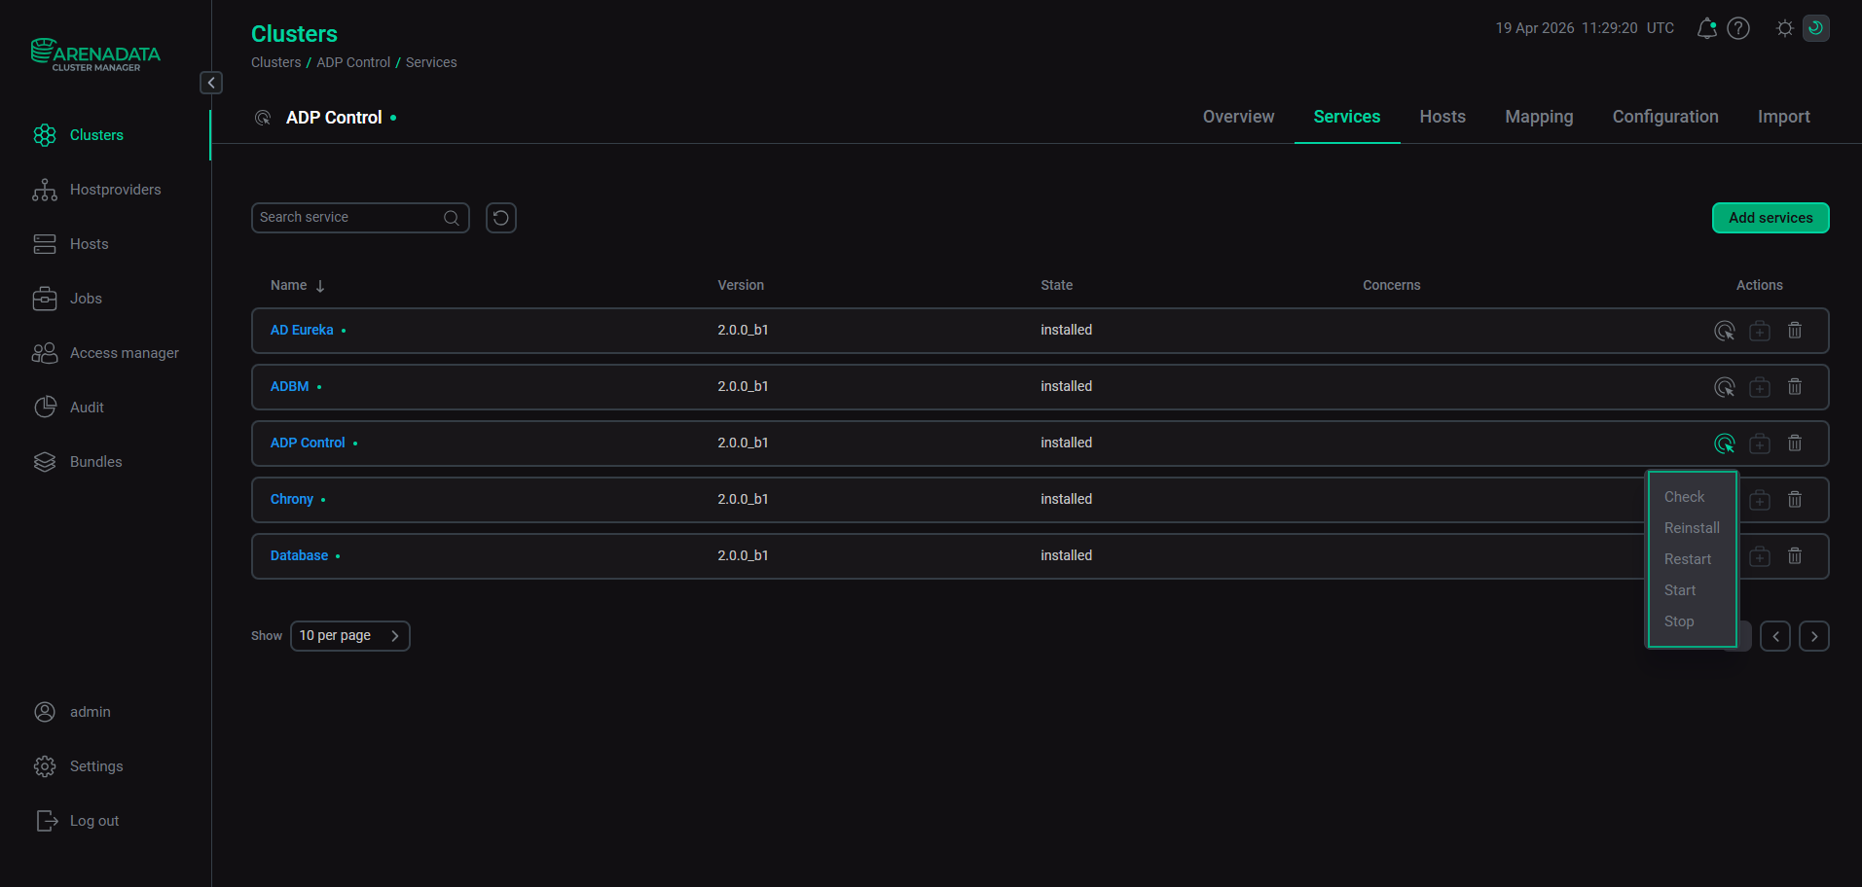
Task: Close the actions menu for ADP Control service
Action: [x=1725, y=443]
